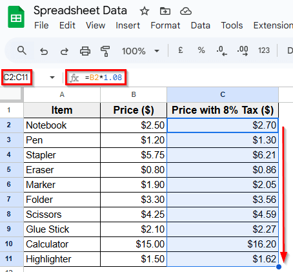
Task: Select the paint format roller icon
Action: 105,51
